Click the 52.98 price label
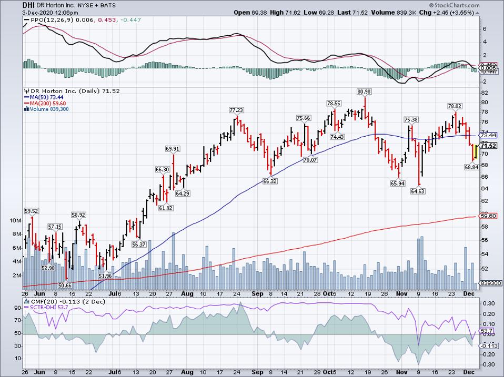 click(48, 268)
